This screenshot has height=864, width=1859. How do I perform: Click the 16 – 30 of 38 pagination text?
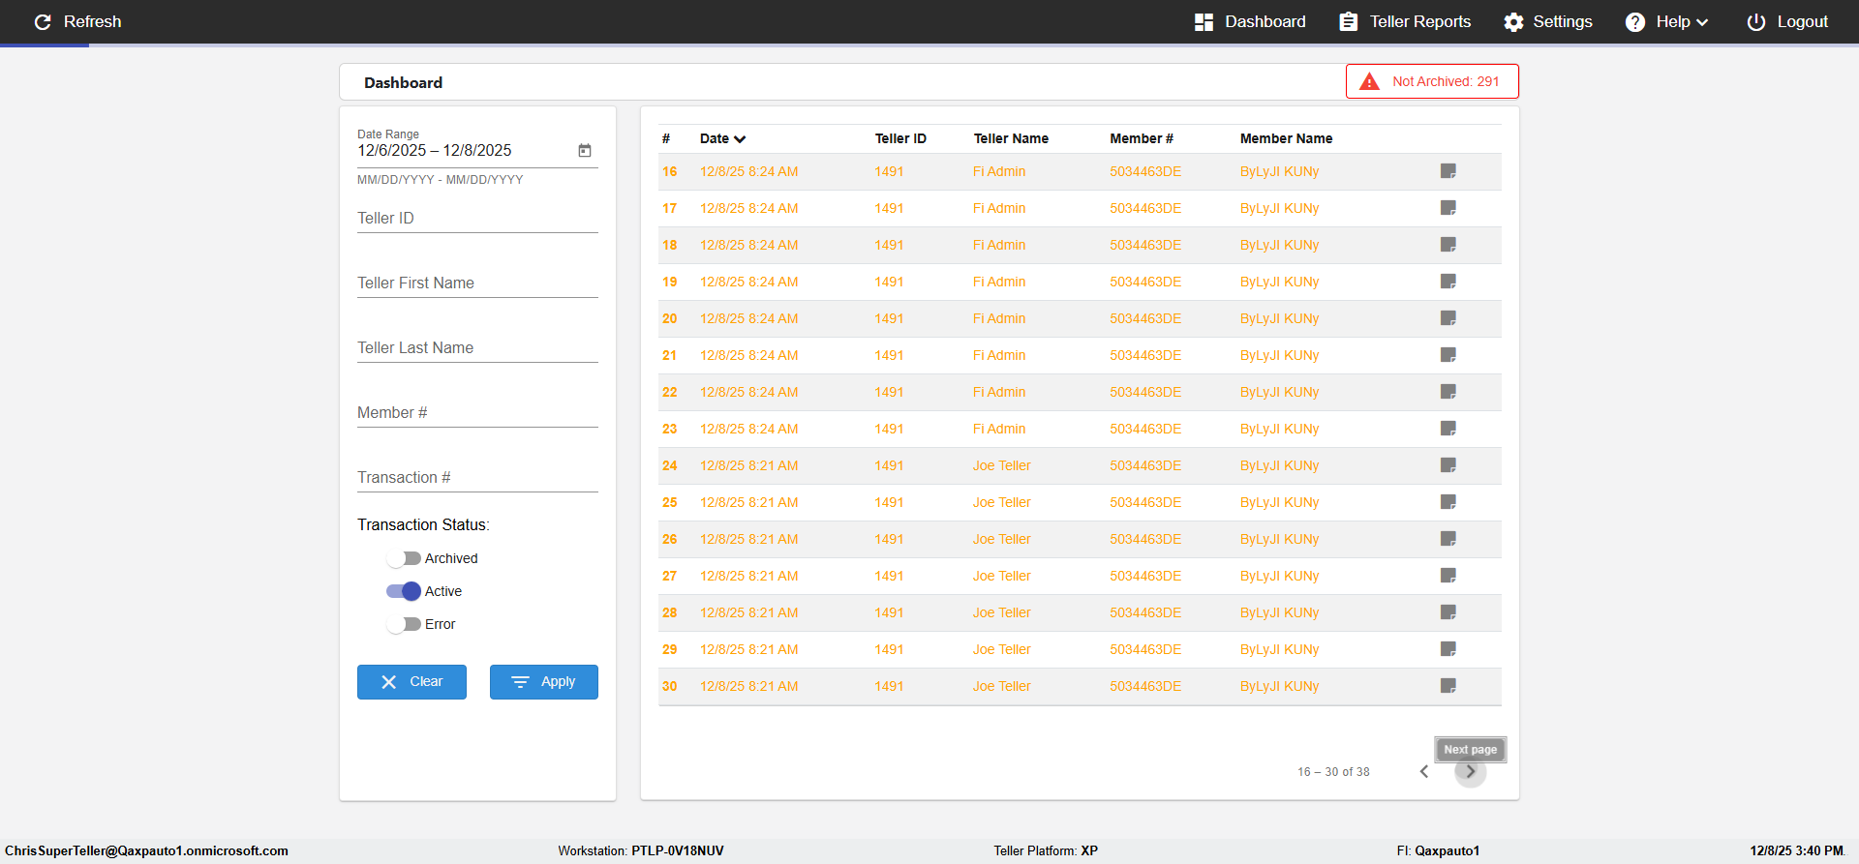coord(1333,772)
